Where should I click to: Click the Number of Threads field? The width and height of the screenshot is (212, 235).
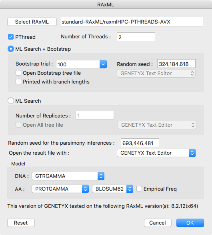pyautogui.click(x=136, y=37)
